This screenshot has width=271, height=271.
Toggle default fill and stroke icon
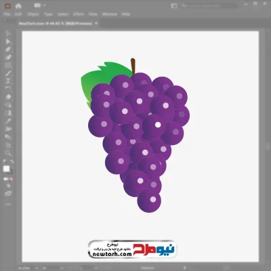point(5,162)
